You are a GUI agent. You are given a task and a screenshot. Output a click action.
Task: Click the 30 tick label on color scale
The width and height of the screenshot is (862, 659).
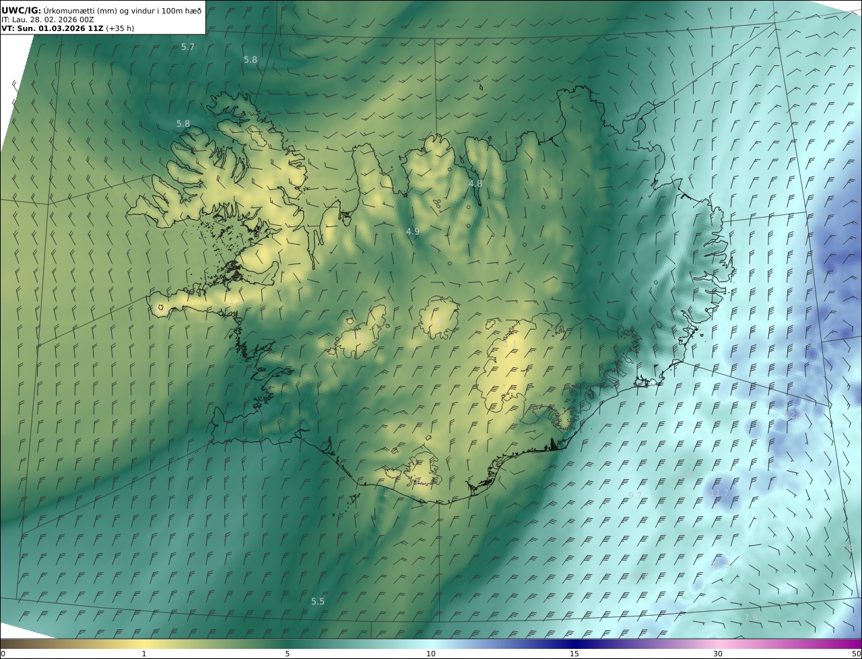(x=718, y=654)
